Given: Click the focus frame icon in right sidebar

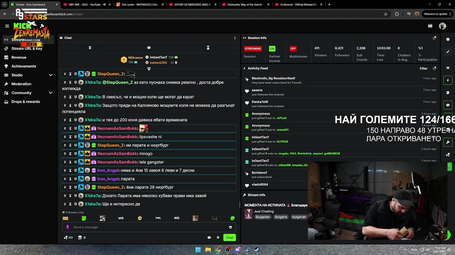Looking at the screenshot, I should point(448,68).
